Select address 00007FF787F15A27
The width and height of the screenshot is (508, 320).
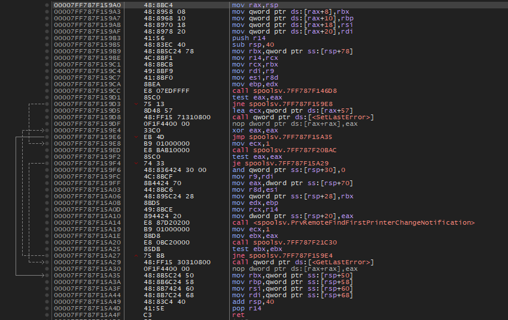[87, 256]
